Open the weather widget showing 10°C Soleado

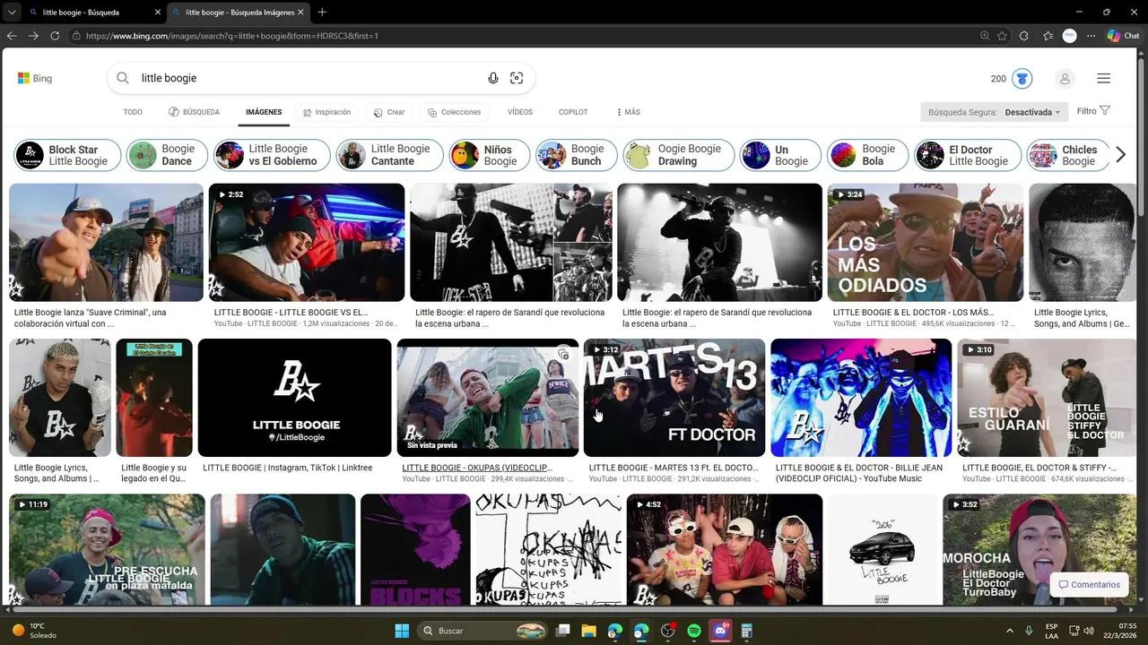click(34, 631)
